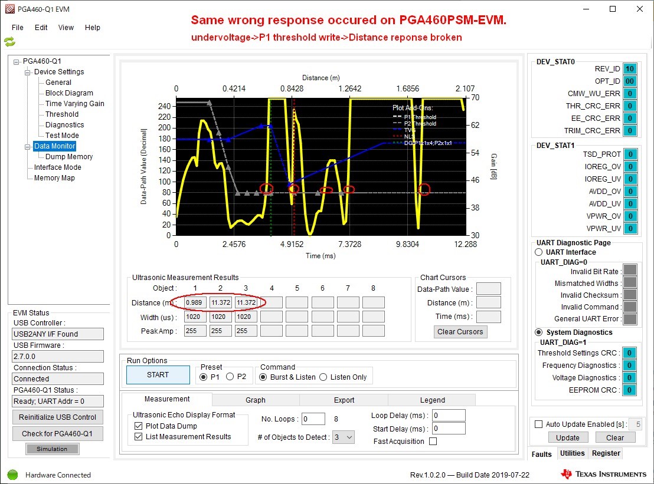Click the Invalid Bit Rate indicator box
The height and width of the screenshot is (484, 654).
pyautogui.click(x=630, y=270)
